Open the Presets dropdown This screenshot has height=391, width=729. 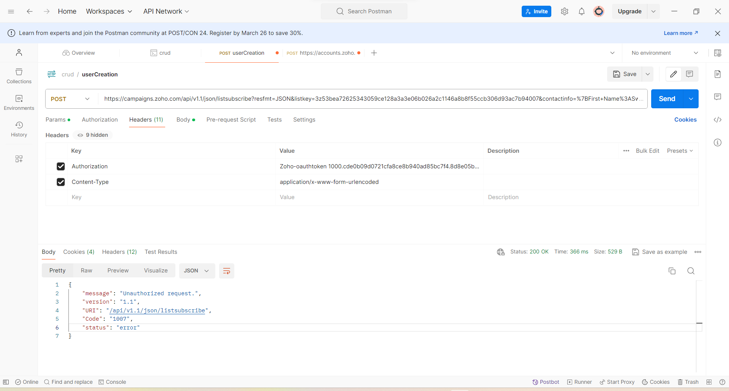[680, 151]
